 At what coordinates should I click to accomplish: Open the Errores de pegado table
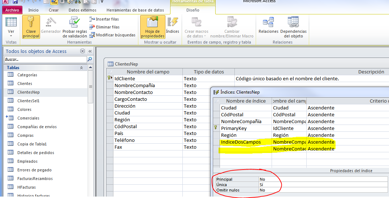click(x=34, y=170)
